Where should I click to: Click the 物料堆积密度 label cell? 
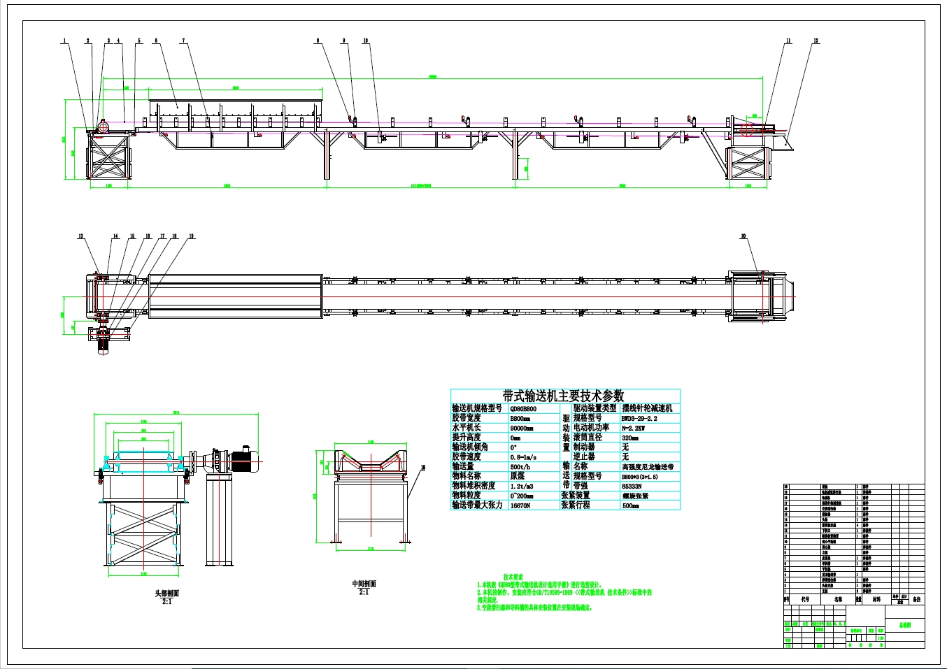point(473,485)
